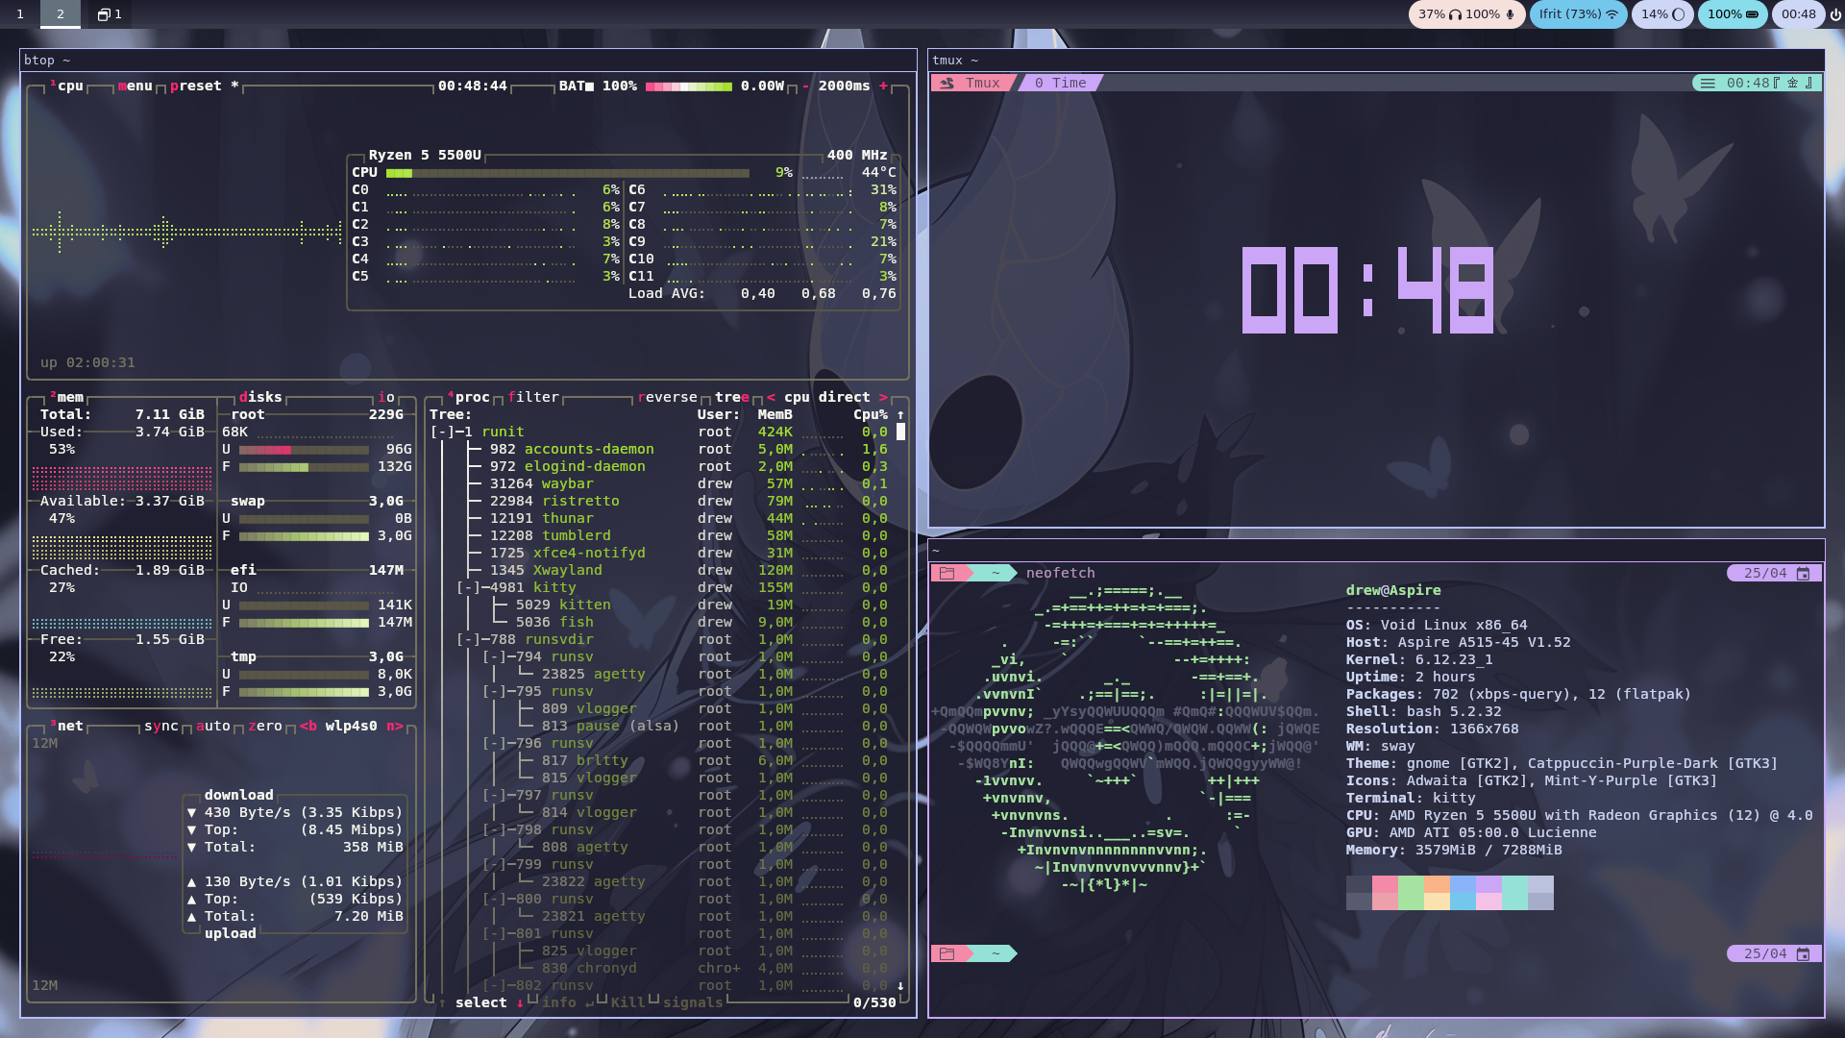Click the battery icon showing 100%
Viewport: 1845px width, 1038px height.
click(x=1752, y=14)
